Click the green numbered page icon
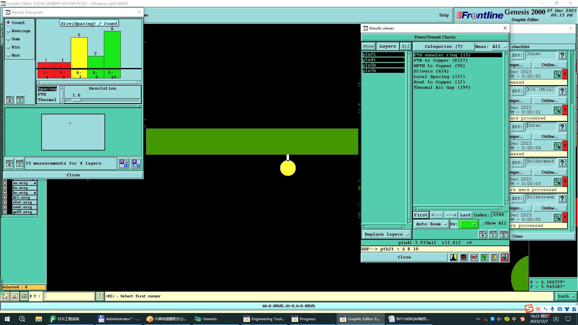 coord(484,257)
